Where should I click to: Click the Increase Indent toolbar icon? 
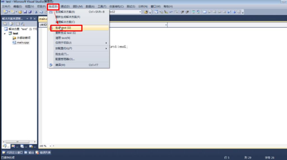[187, 12]
